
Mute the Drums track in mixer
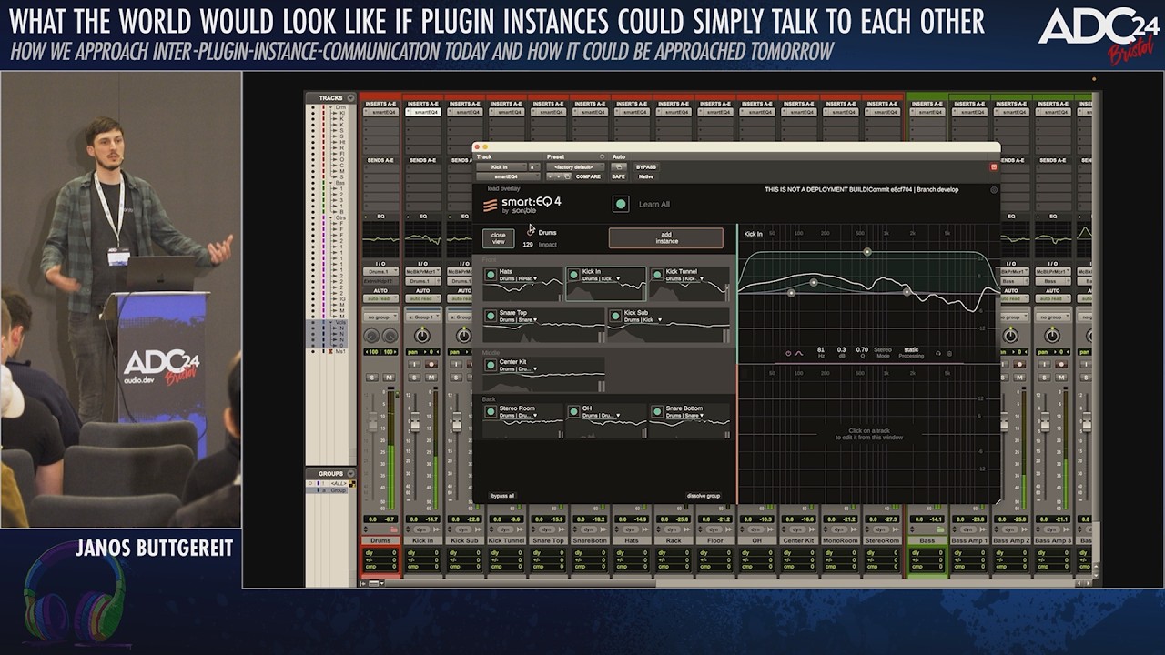[x=389, y=378]
